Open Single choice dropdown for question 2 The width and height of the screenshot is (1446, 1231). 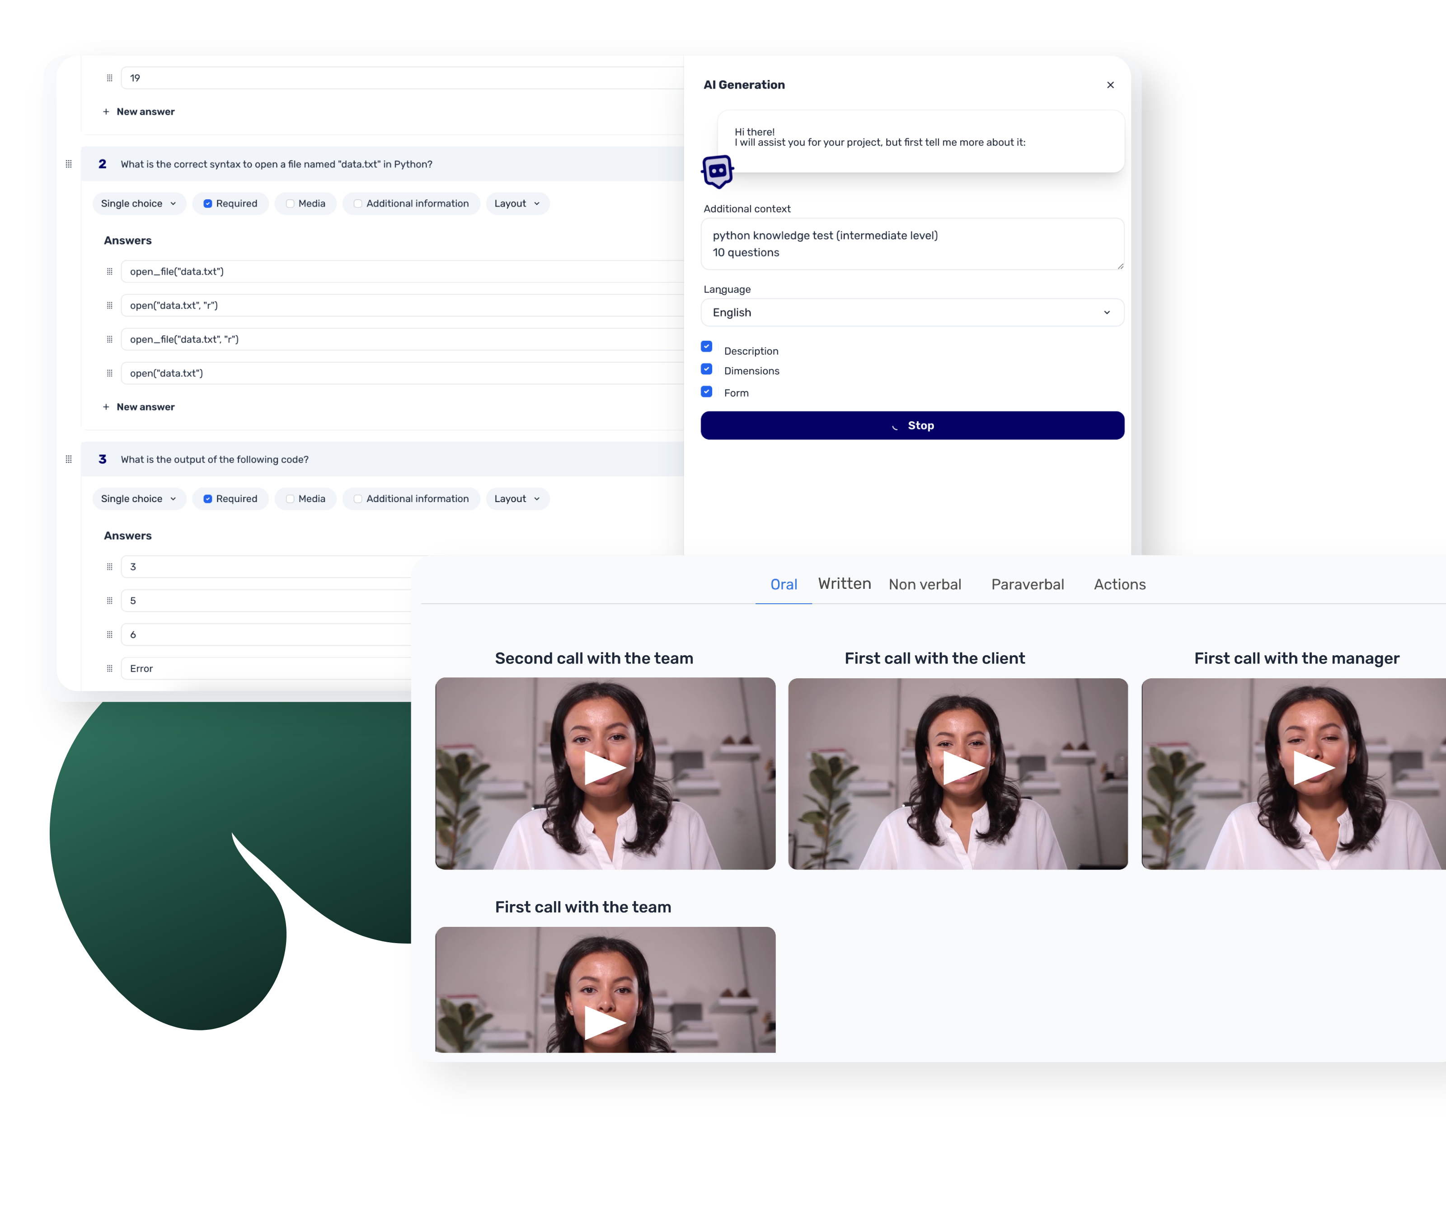point(139,204)
